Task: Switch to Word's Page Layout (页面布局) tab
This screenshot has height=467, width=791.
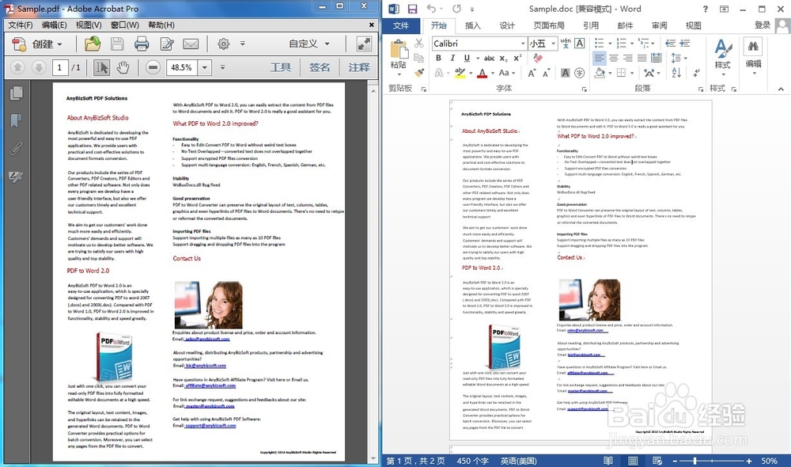Action: (549, 25)
